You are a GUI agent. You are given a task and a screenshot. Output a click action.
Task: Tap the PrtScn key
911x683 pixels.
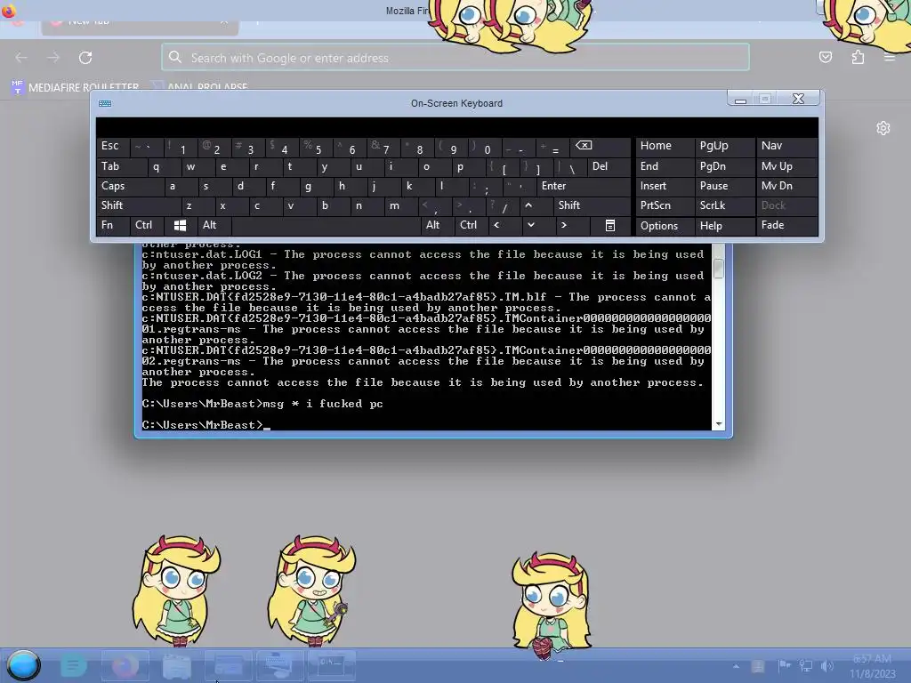click(665, 205)
